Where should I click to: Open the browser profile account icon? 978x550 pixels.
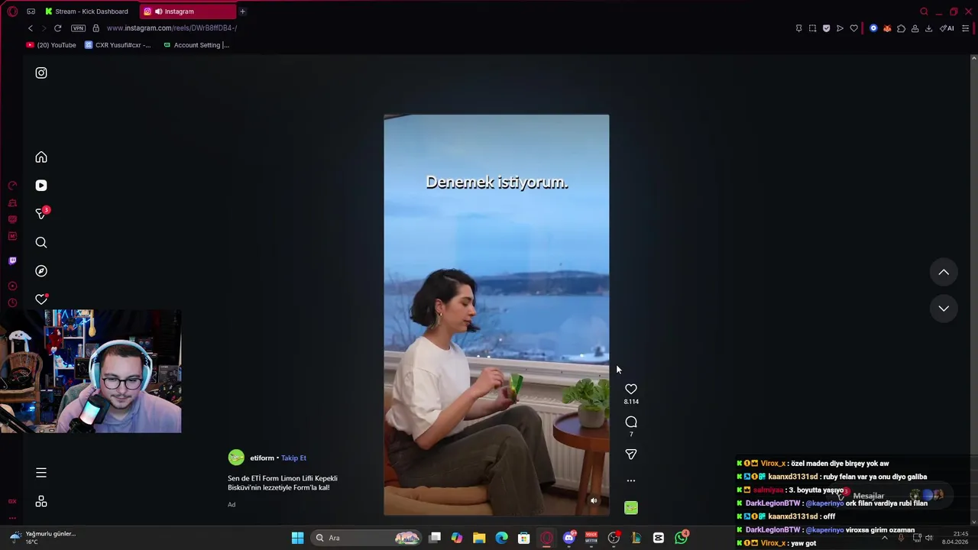[x=915, y=28]
